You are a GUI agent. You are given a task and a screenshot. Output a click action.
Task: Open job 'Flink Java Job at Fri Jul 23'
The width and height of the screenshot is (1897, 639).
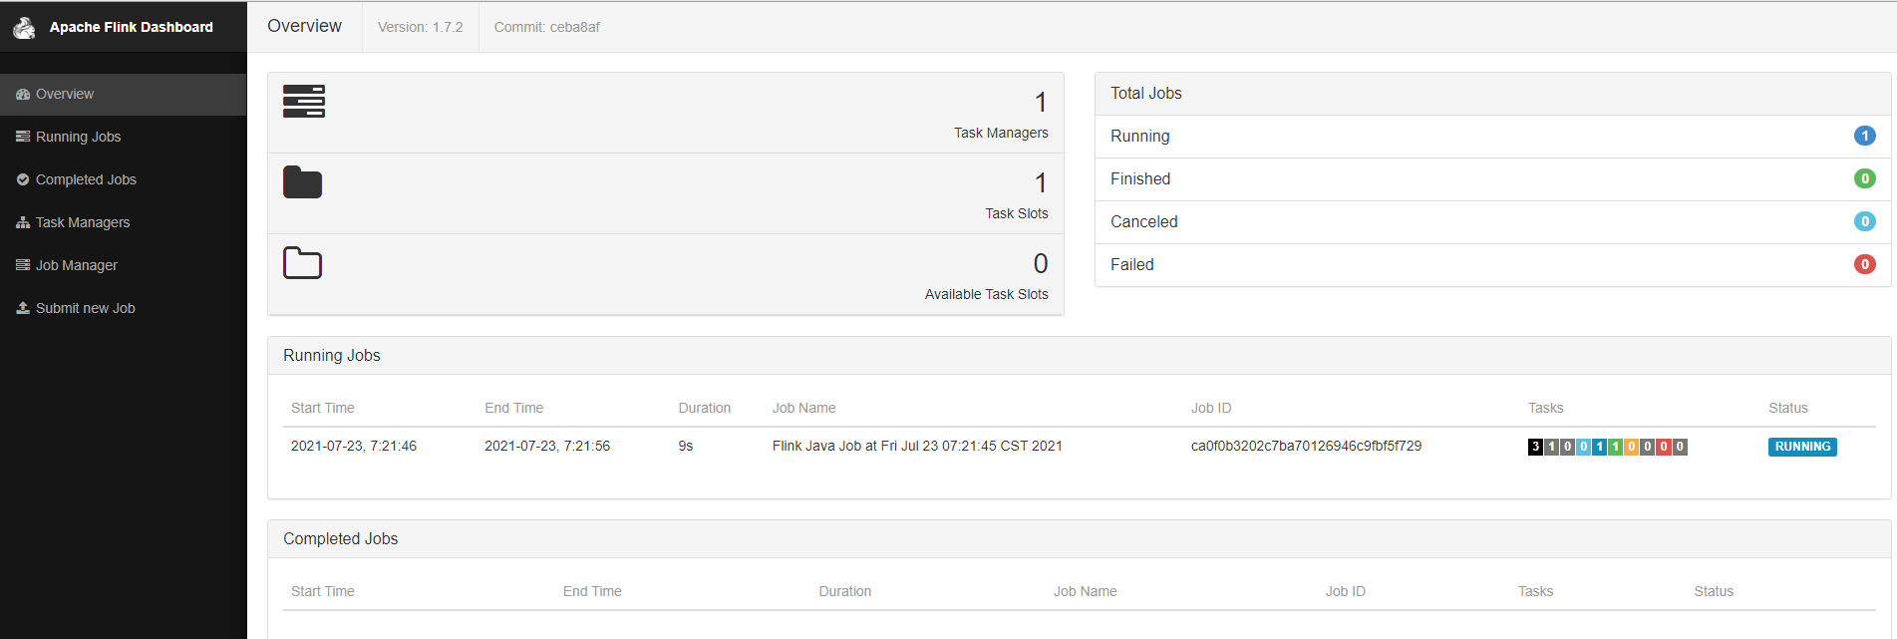tap(917, 446)
